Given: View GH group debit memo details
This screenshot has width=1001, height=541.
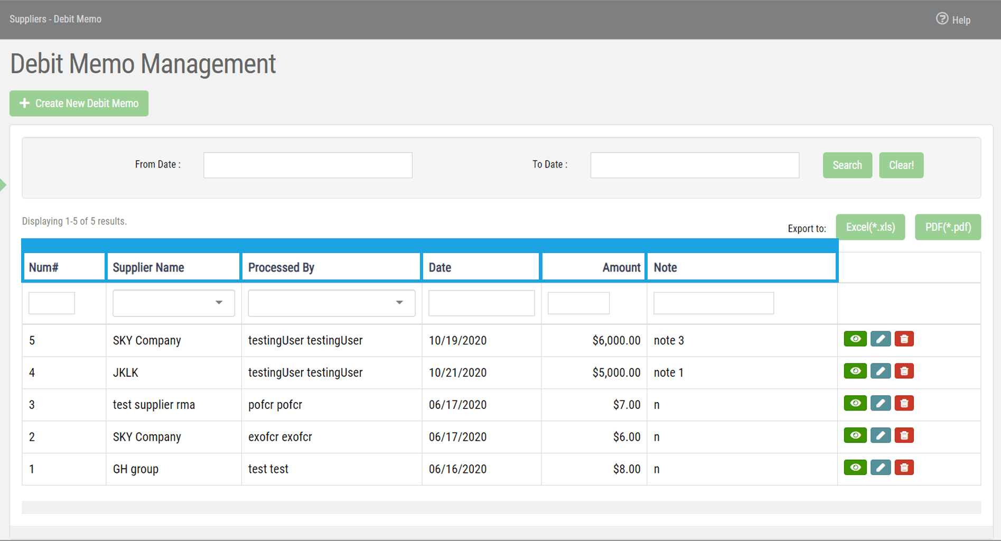Looking at the screenshot, I should (855, 467).
